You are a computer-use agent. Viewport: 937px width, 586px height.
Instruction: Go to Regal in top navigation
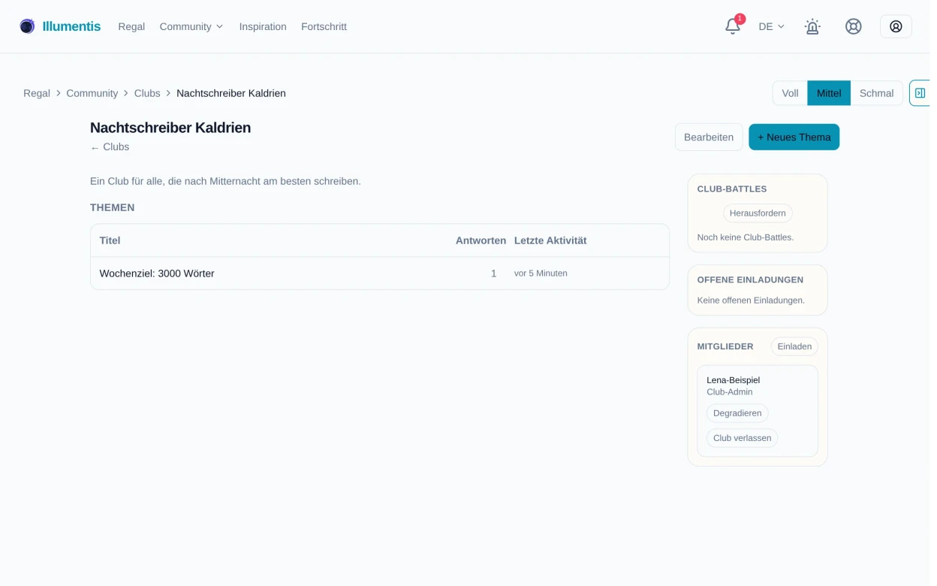pos(131,26)
